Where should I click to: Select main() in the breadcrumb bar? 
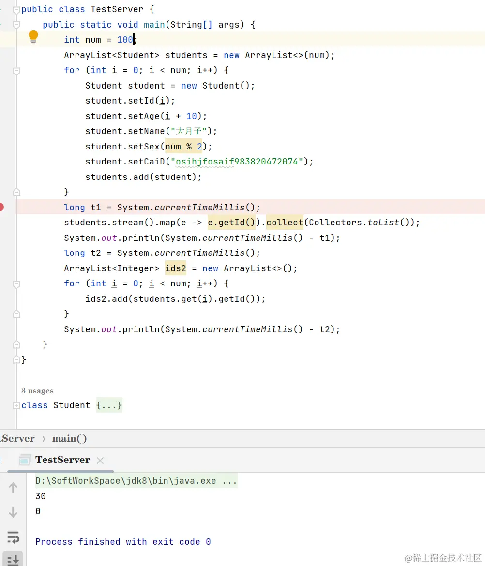tap(69, 439)
